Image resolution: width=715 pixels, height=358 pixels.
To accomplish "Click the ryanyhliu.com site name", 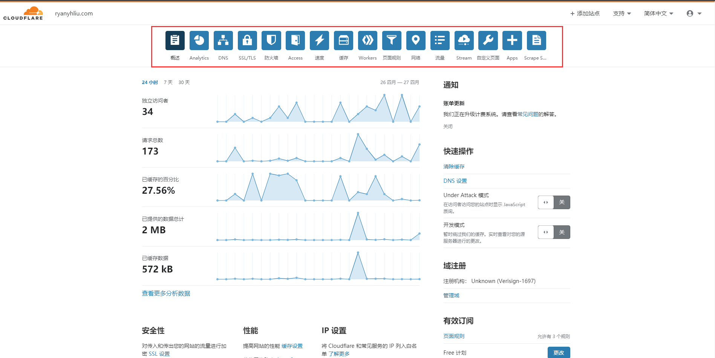I will point(74,14).
